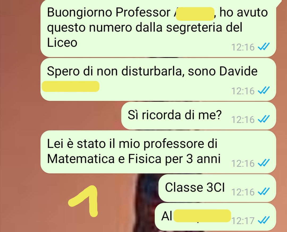287x232 pixels.
Task: Select the 'Buongiorno Professor' message bubble
Action: [158, 28]
